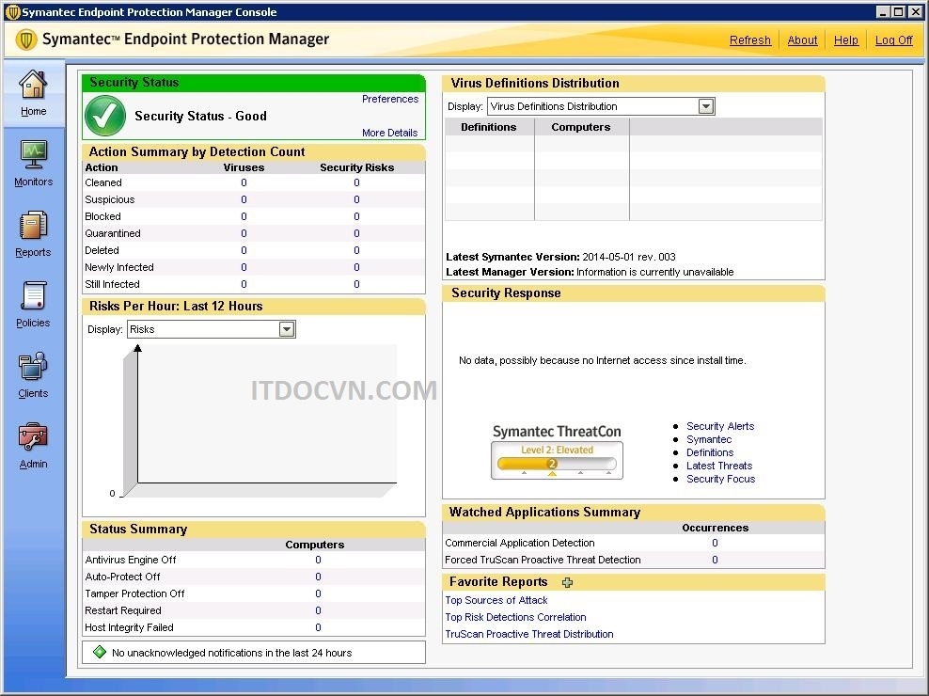The height and width of the screenshot is (696, 929).
Task: Click the Refresh menu item
Action: pos(750,40)
